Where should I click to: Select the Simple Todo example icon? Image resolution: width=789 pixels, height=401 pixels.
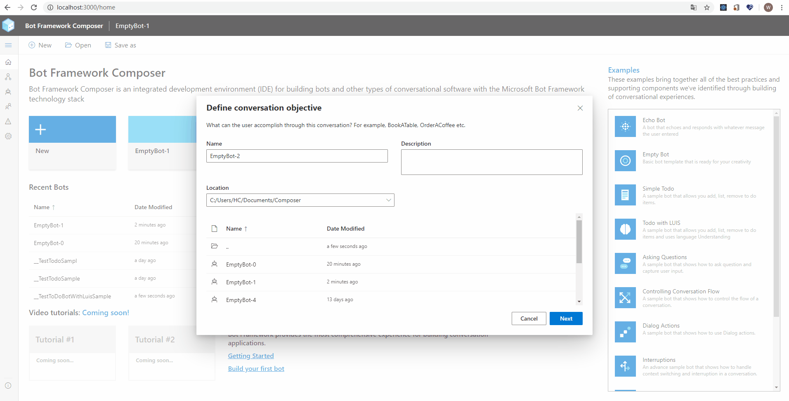pos(625,195)
